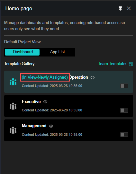This screenshot has height=174, width=136.
Task: Preview the Operation template eye icon
Action: (x=93, y=77)
